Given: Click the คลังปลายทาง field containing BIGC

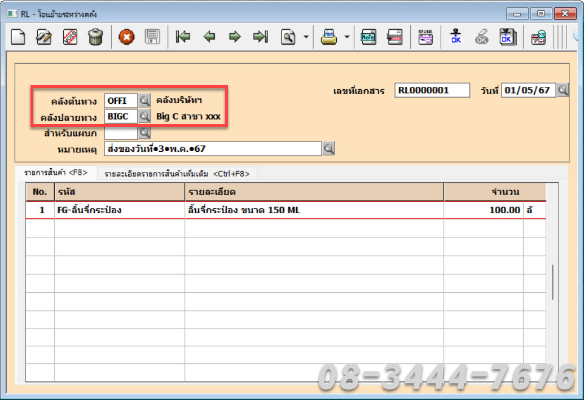Looking at the screenshot, I should (121, 116).
